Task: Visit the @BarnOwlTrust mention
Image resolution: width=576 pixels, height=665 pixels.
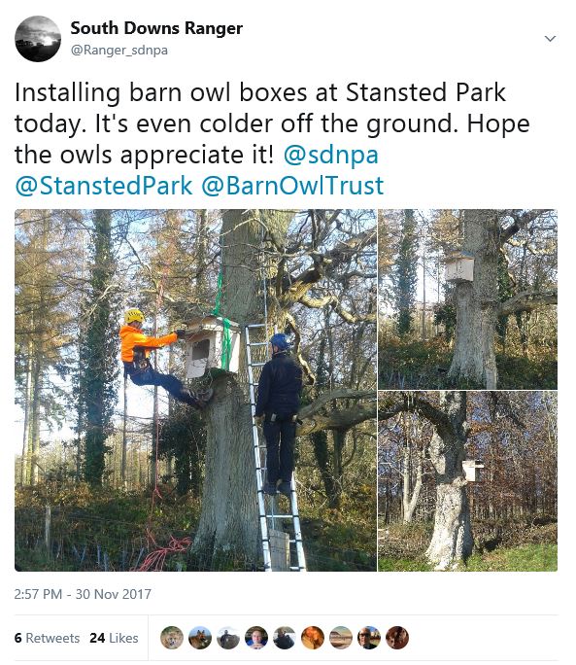Action: (292, 186)
